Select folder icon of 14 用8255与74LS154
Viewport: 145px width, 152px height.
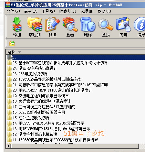(9, 123)
